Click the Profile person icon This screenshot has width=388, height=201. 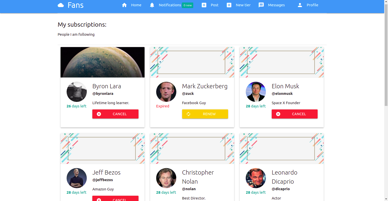300,5
